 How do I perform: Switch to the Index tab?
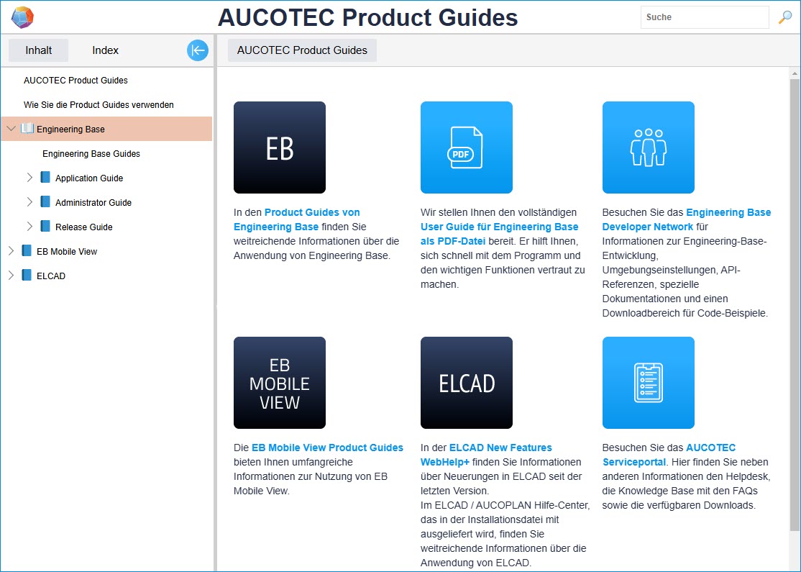click(x=105, y=50)
